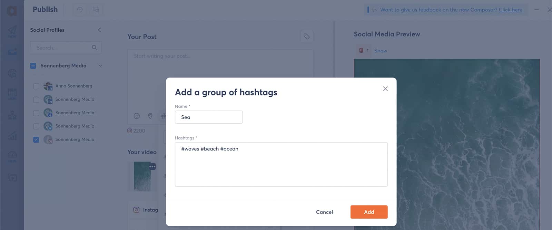Image resolution: width=552 pixels, height=230 pixels.
Task: Click the ocean waves preview image
Action: (x=447, y=144)
